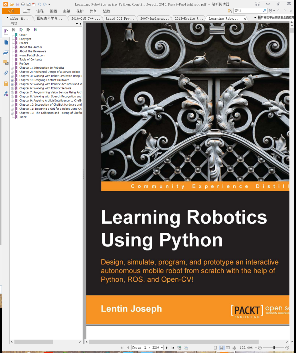
Task: Open the Pages thumbnails panel icon
Action: pos(6,42)
